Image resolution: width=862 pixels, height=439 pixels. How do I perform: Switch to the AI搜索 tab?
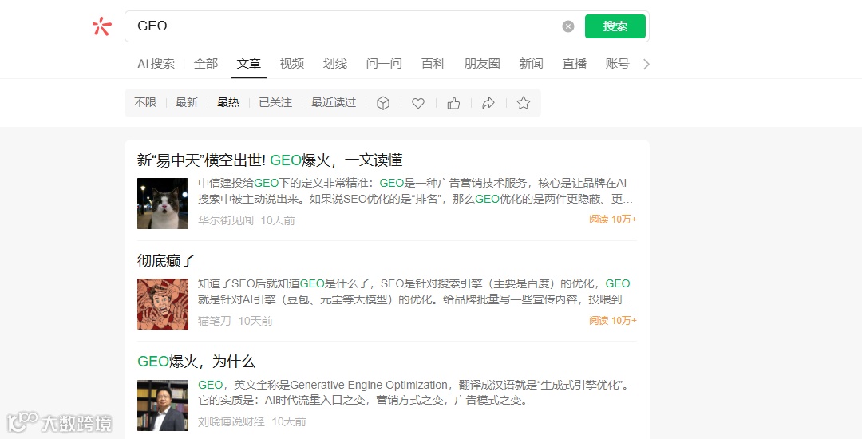156,64
